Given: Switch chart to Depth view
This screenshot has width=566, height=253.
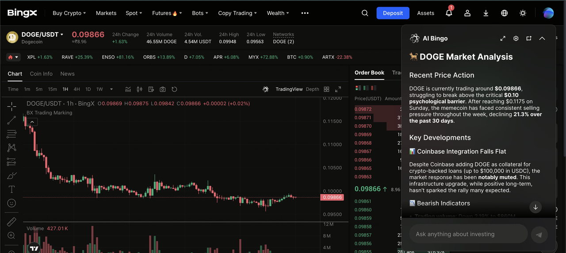Looking at the screenshot, I should click(312, 89).
